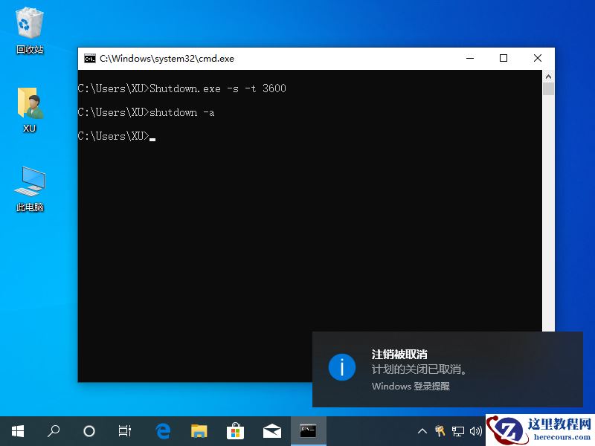
Task: Select the active cmd.exe taskbar window
Action: 307,431
